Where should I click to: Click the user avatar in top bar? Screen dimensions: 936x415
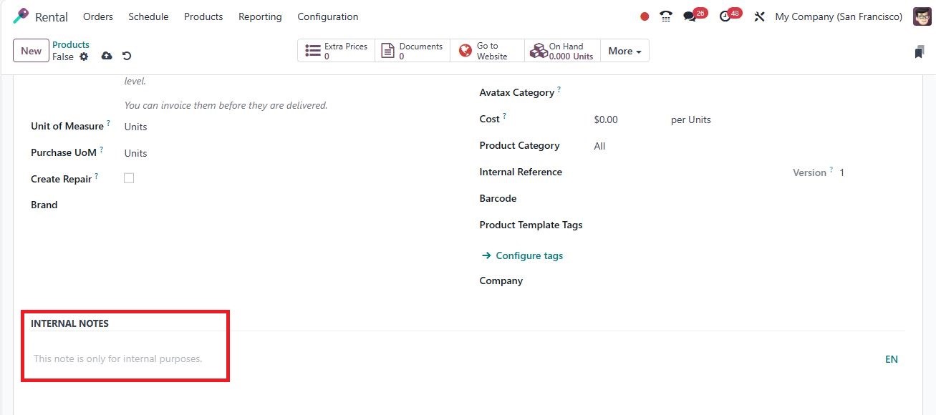coord(922,16)
